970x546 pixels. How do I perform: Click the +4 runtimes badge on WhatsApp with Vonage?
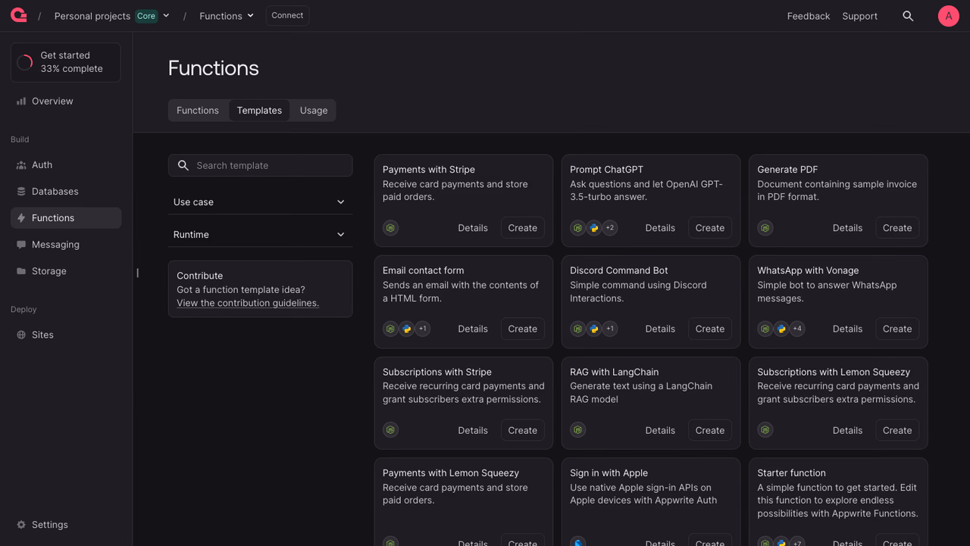click(x=797, y=329)
